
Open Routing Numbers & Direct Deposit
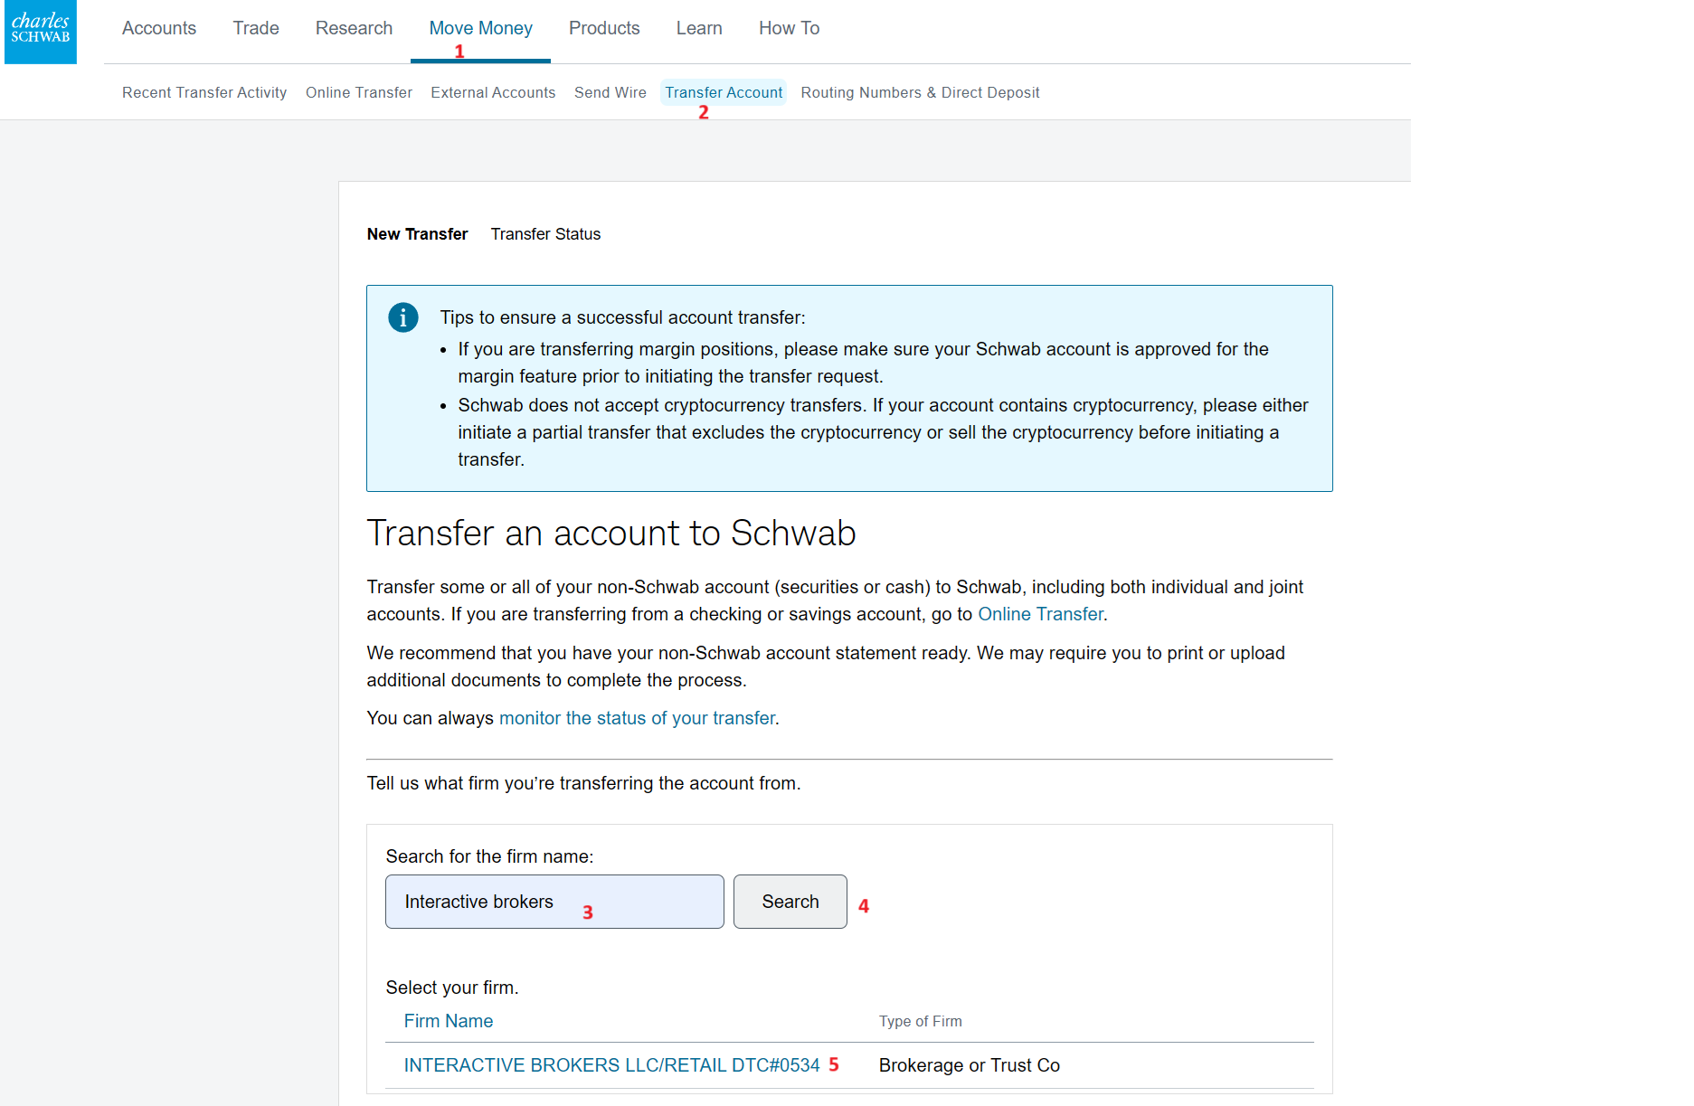[920, 92]
